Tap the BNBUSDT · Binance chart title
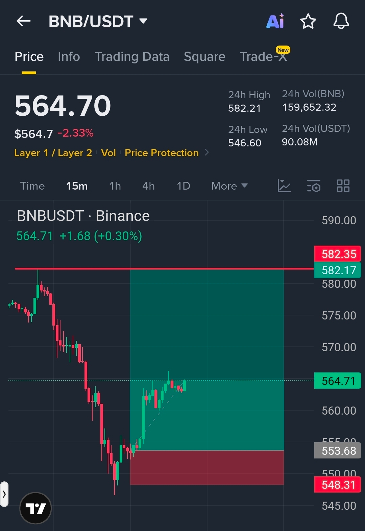Image resolution: width=365 pixels, height=531 pixels. 83,216
